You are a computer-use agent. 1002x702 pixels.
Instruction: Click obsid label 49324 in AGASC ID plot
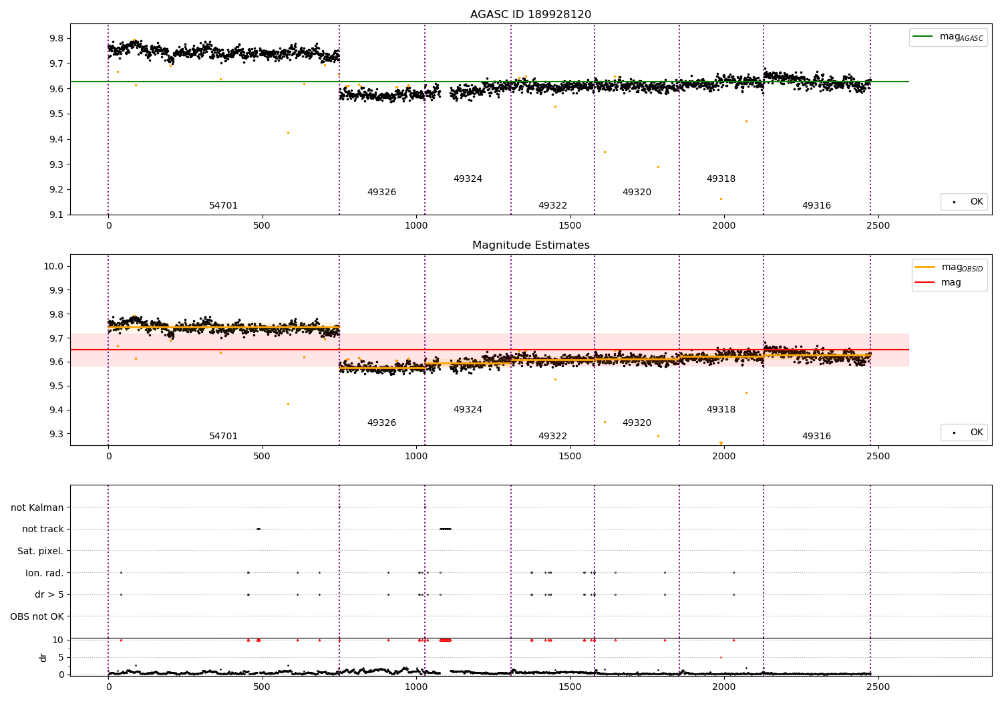[x=468, y=179]
